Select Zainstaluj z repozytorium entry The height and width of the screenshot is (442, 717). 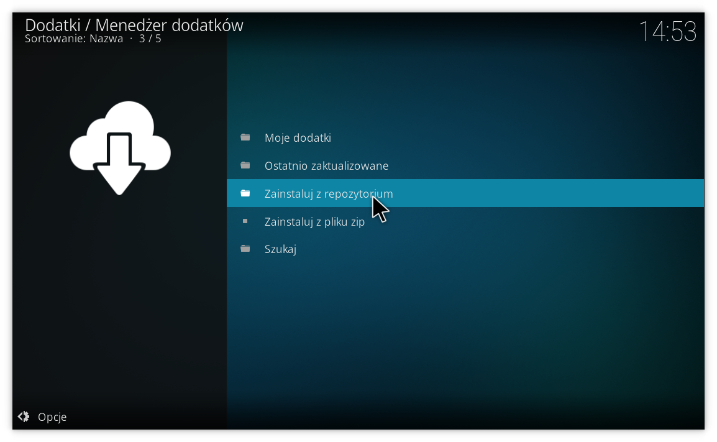pos(465,193)
